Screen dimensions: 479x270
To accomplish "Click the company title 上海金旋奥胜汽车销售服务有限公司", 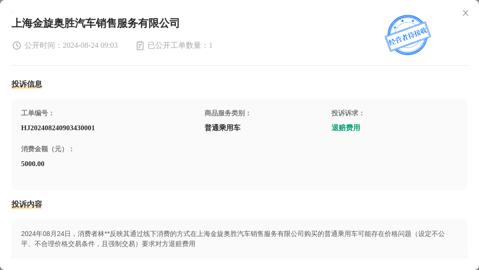I will coord(96,23).
